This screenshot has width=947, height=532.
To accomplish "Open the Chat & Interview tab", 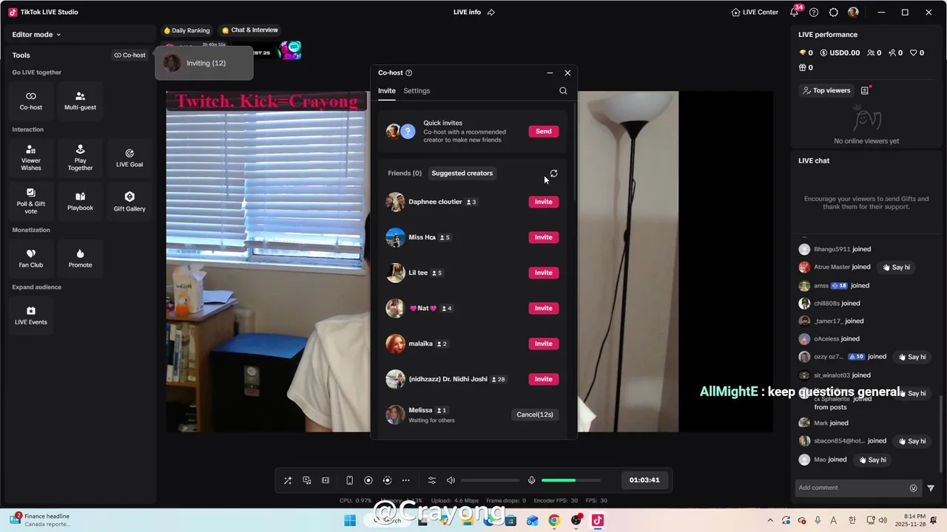I will click(x=250, y=30).
